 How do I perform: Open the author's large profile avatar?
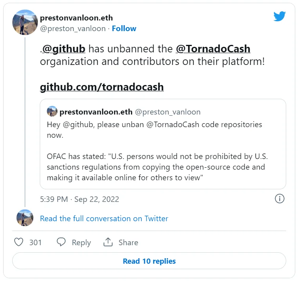pos(25,22)
